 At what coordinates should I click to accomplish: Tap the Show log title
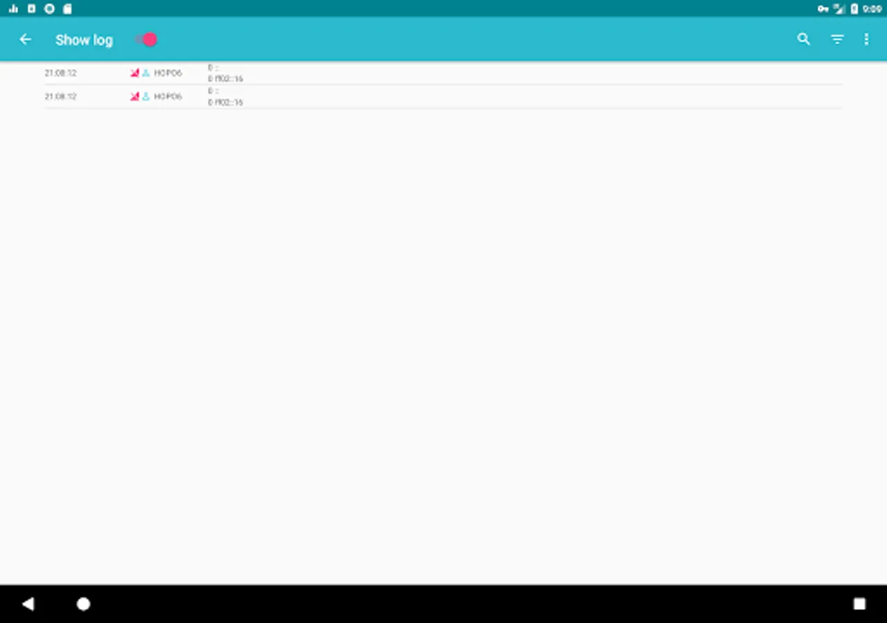[84, 40]
